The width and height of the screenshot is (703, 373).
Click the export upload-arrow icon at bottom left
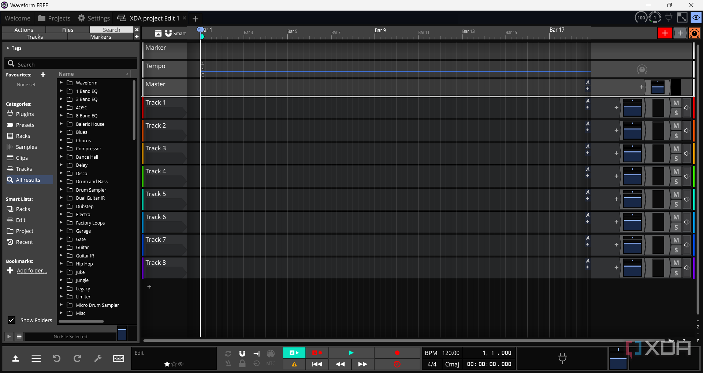click(15, 358)
